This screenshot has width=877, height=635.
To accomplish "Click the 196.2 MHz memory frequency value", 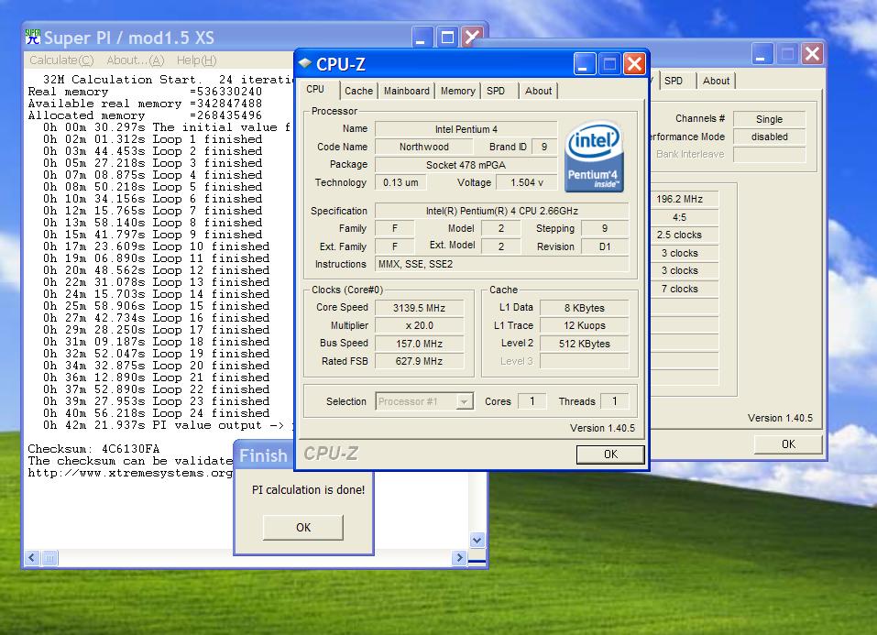I will (x=680, y=199).
